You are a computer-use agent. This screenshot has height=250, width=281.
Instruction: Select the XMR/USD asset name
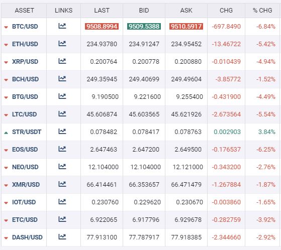(26, 185)
